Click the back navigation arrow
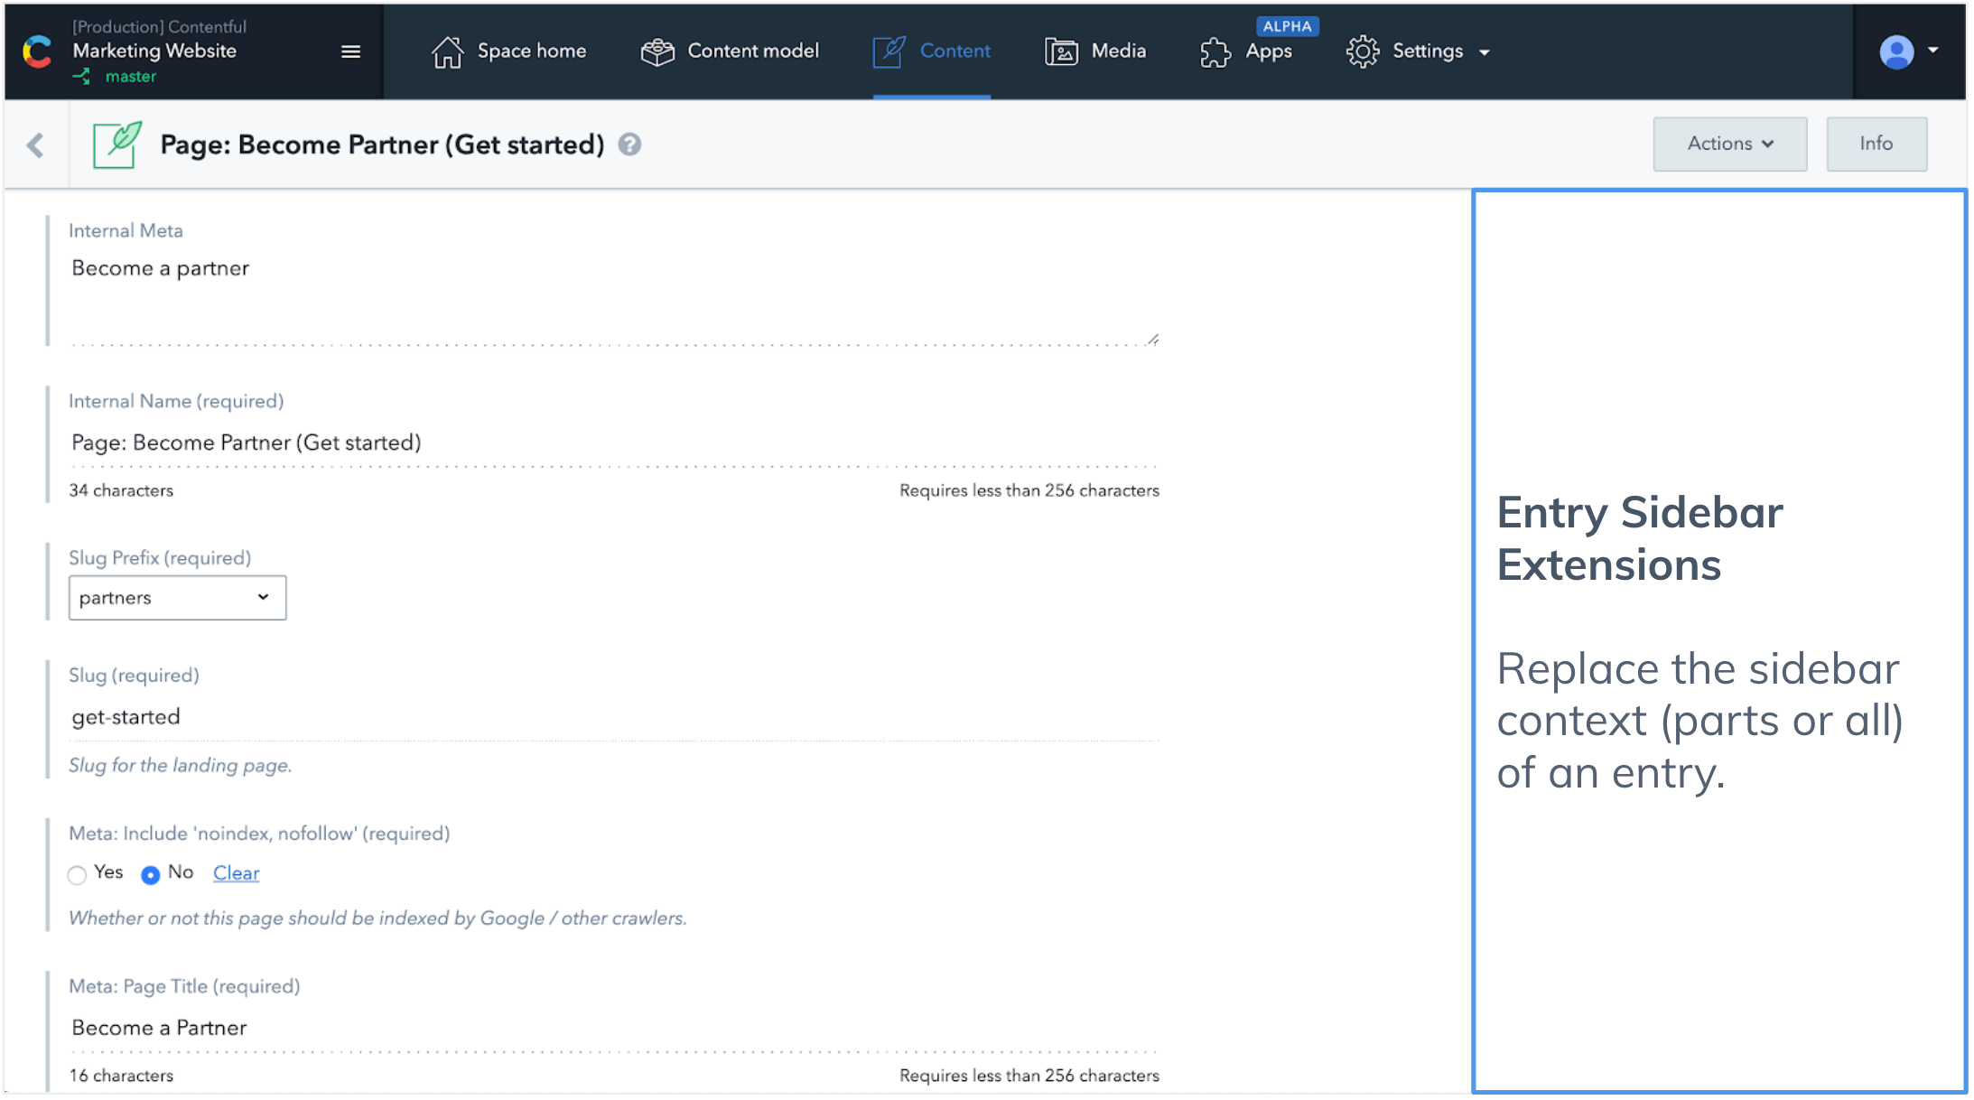The height and width of the screenshot is (1100, 1974). (35, 144)
